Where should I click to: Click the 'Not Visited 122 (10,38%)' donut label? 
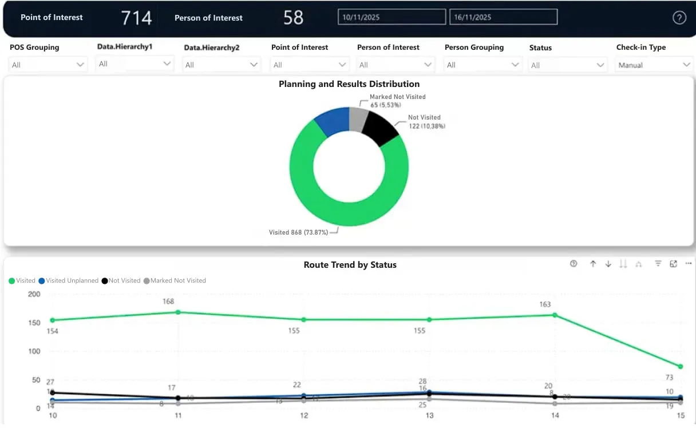[426, 121]
